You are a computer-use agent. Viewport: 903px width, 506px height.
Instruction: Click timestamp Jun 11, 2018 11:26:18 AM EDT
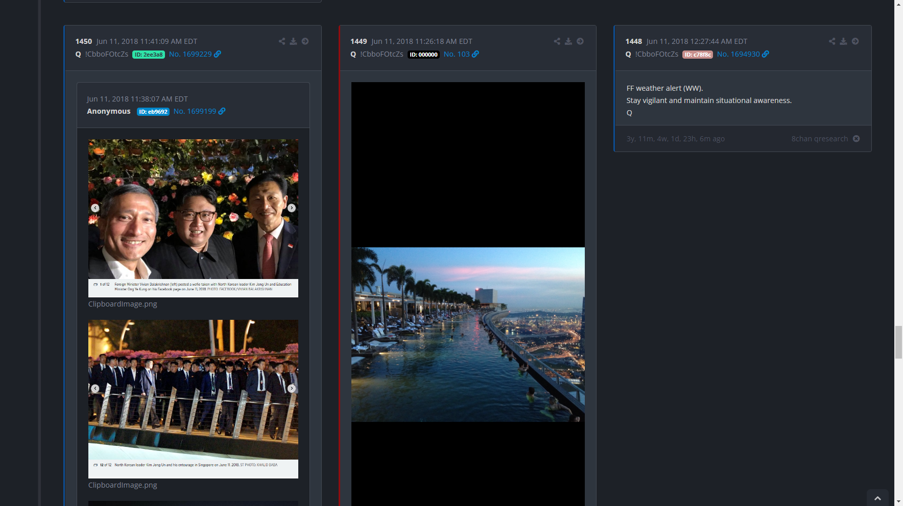click(x=422, y=41)
